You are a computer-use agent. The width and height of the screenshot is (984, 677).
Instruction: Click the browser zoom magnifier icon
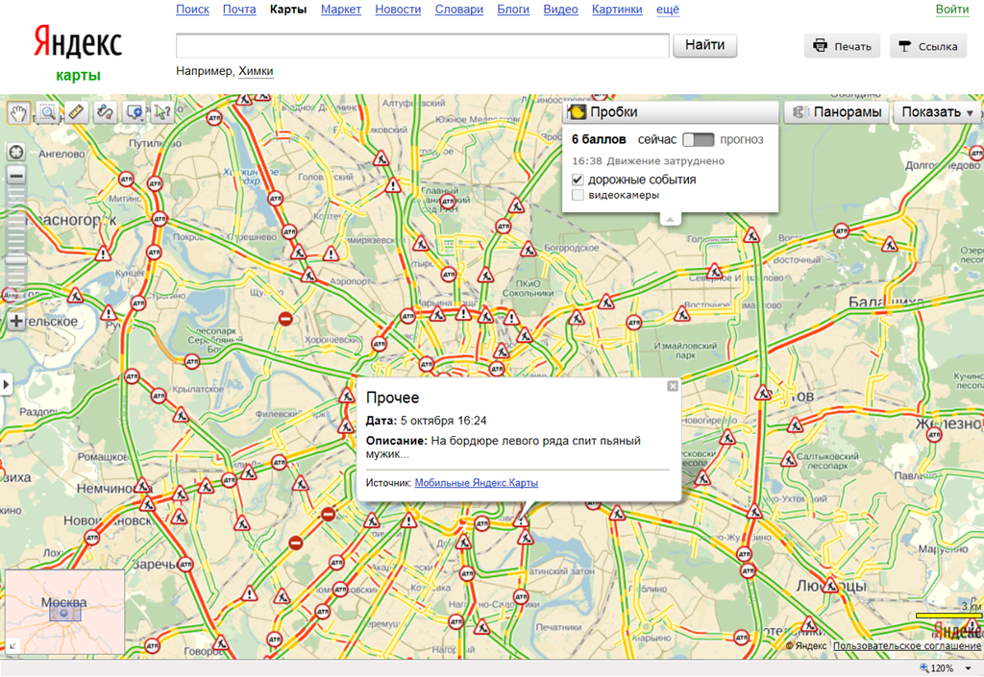pos(923,668)
